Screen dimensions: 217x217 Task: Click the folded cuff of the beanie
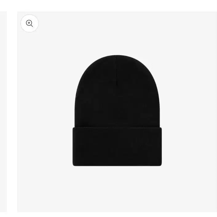117,146
